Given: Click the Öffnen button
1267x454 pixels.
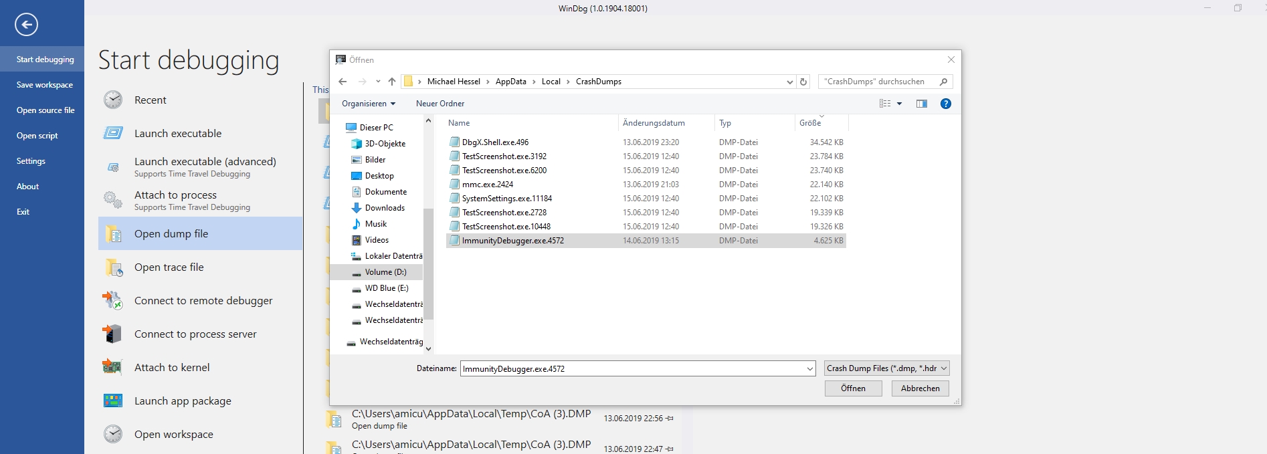Looking at the screenshot, I should tap(853, 388).
